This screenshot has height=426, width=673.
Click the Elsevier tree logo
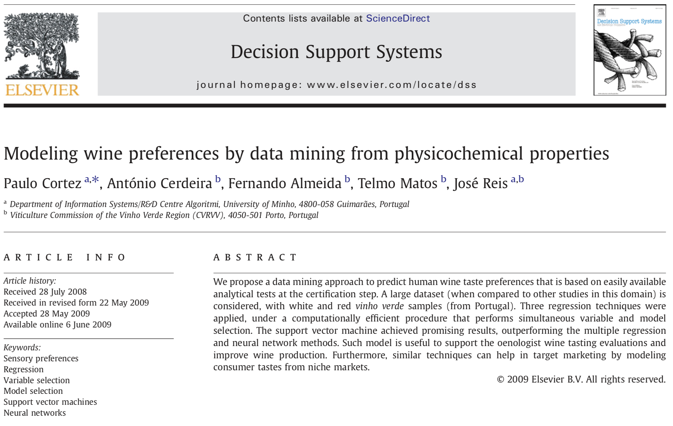pyautogui.click(x=41, y=46)
